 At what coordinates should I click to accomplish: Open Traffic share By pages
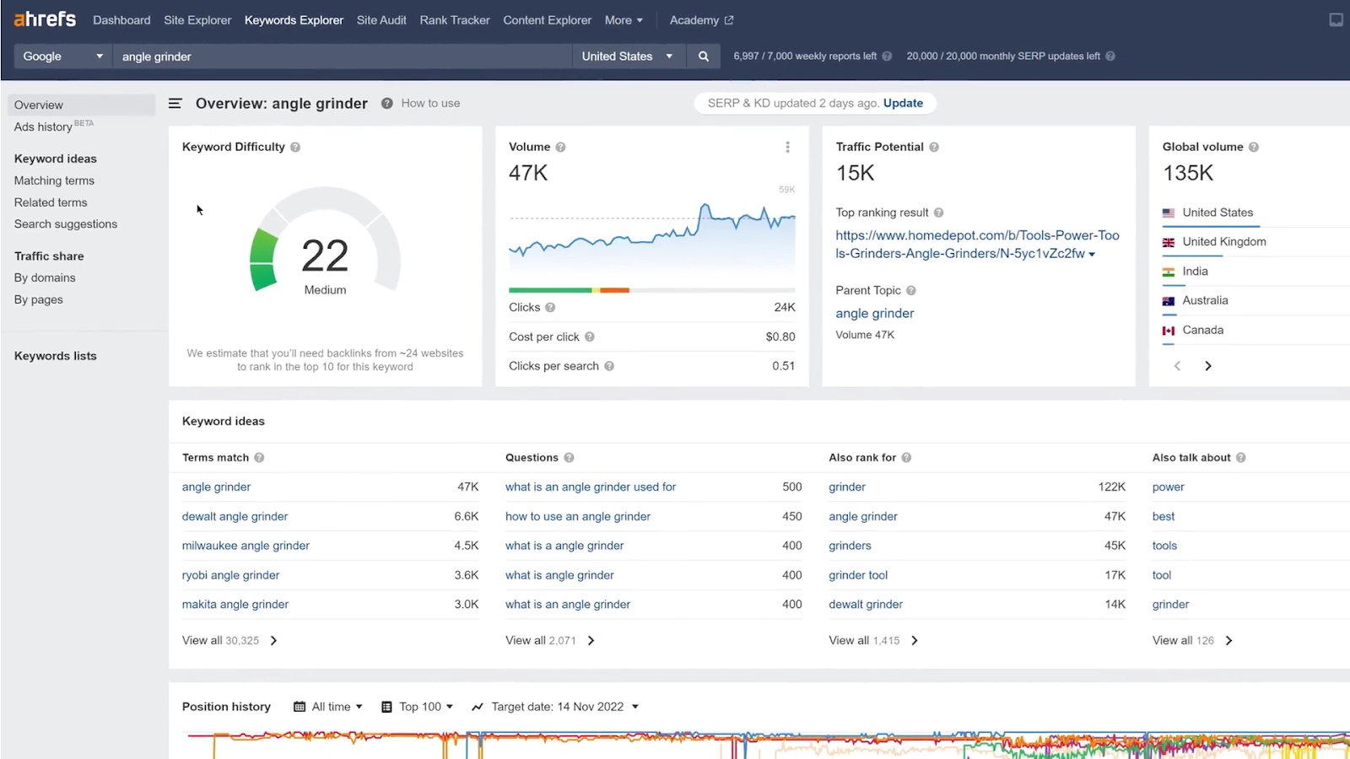[x=39, y=299]
